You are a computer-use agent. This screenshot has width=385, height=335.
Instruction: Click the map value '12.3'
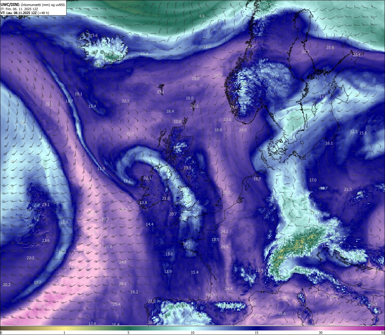point(354,132)
